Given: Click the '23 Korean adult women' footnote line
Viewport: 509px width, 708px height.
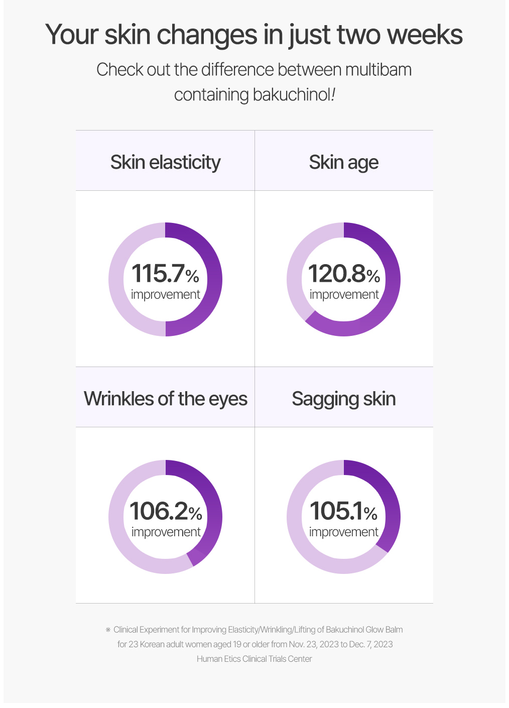Looking at the screenshot, I should click(255, 644).
